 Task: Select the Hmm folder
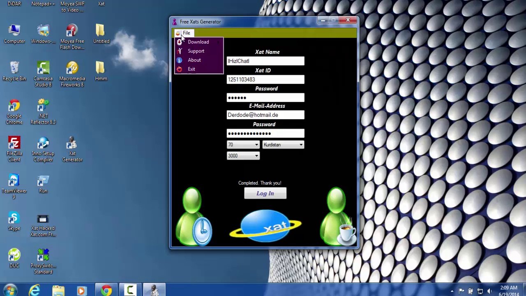click(101, 72)
